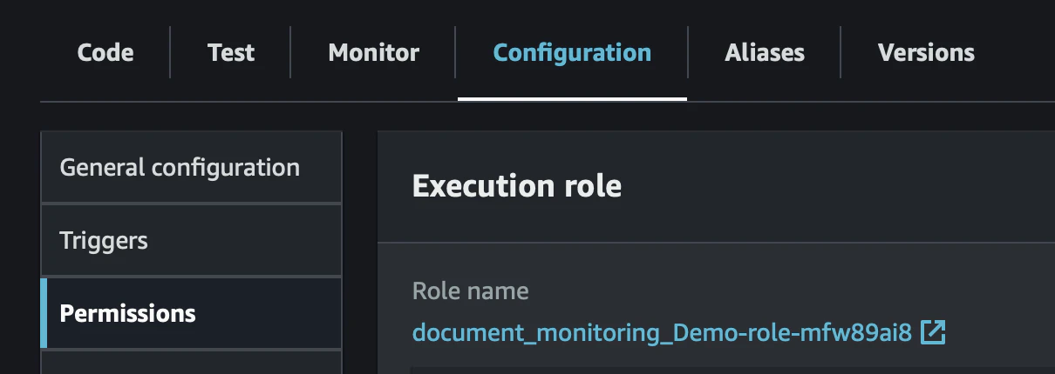Open the Monitor tab
Viewport: 1055px width, 374px height.
[373, 52]
